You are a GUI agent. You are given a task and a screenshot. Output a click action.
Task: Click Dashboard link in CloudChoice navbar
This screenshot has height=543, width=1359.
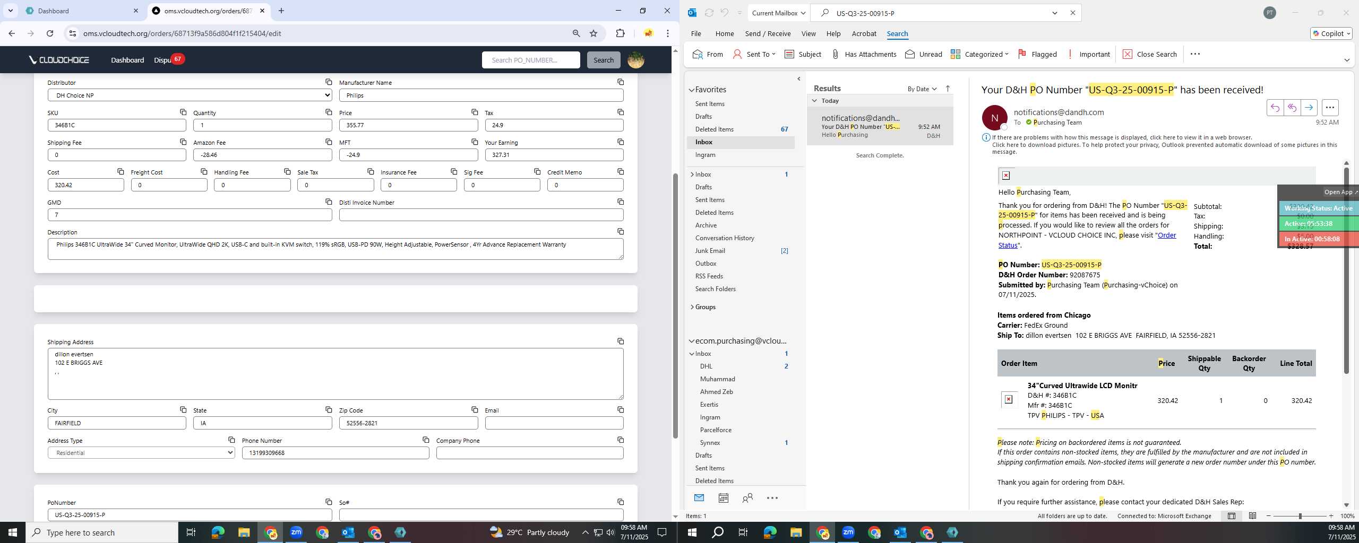point(127,60)
